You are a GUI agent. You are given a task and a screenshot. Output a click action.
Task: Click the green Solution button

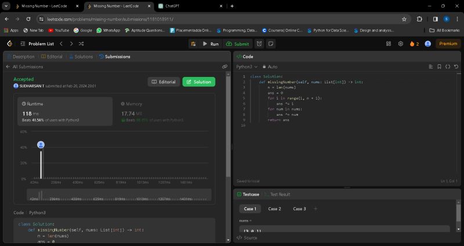click(199, 82)
